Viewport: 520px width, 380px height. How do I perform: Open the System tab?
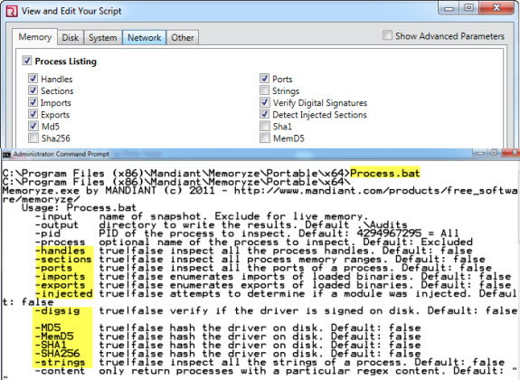(103, 37)
